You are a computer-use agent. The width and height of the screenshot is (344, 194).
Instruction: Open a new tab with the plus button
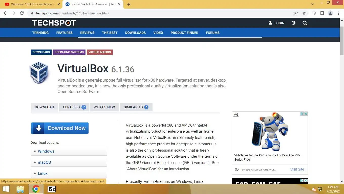pos(128,4)
